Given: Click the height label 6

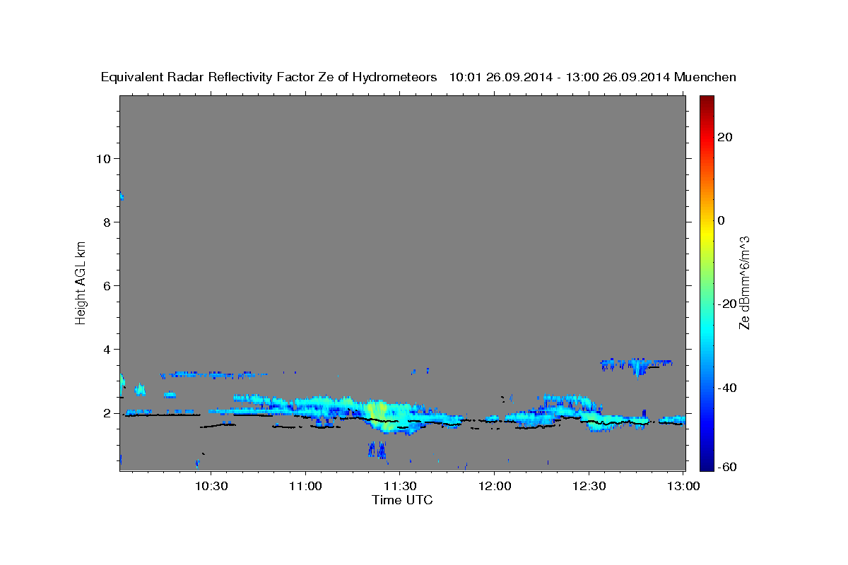Looking at the screenshot, I should click(x=107, y=285).
